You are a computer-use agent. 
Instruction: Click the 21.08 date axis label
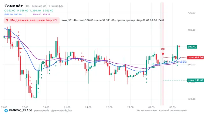(67, 107)
